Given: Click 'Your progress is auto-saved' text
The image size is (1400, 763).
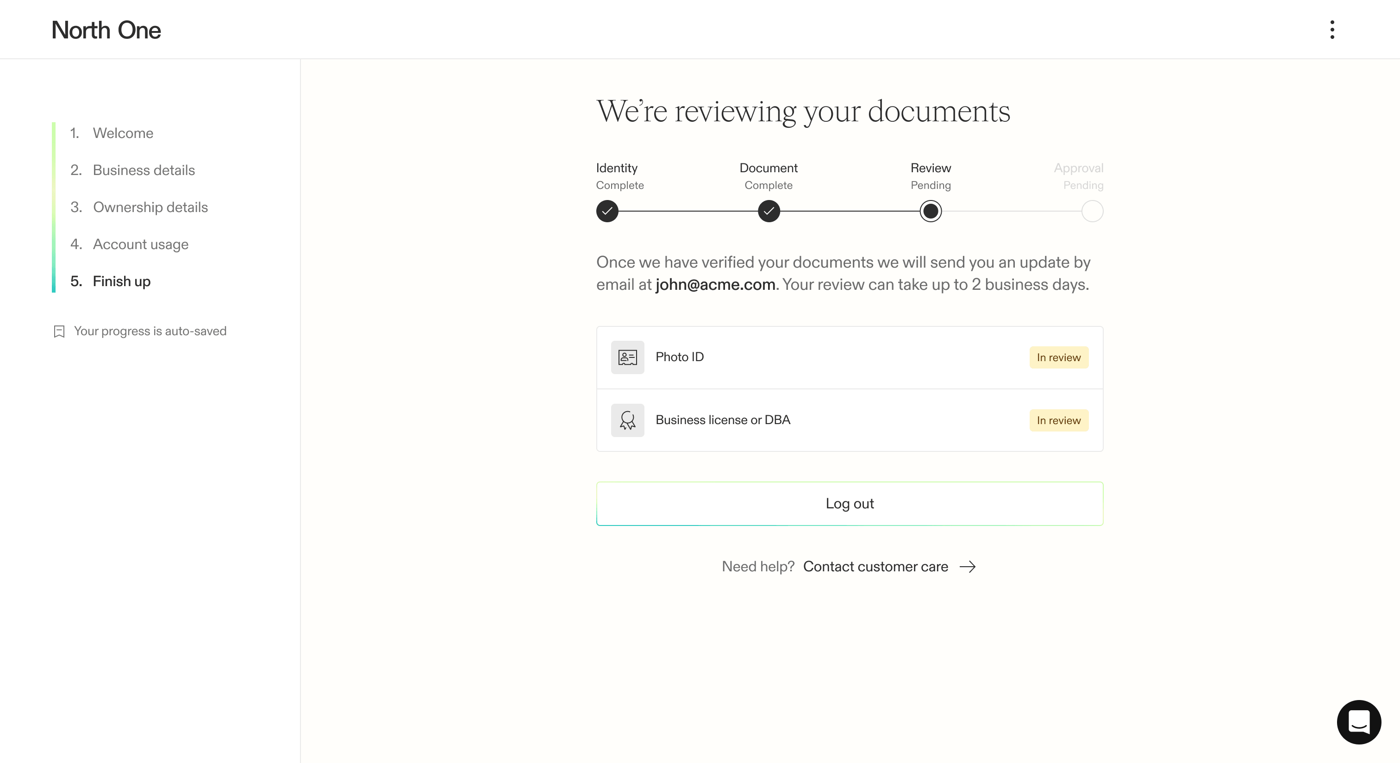Looking at the screenshot, I should 150,331.
